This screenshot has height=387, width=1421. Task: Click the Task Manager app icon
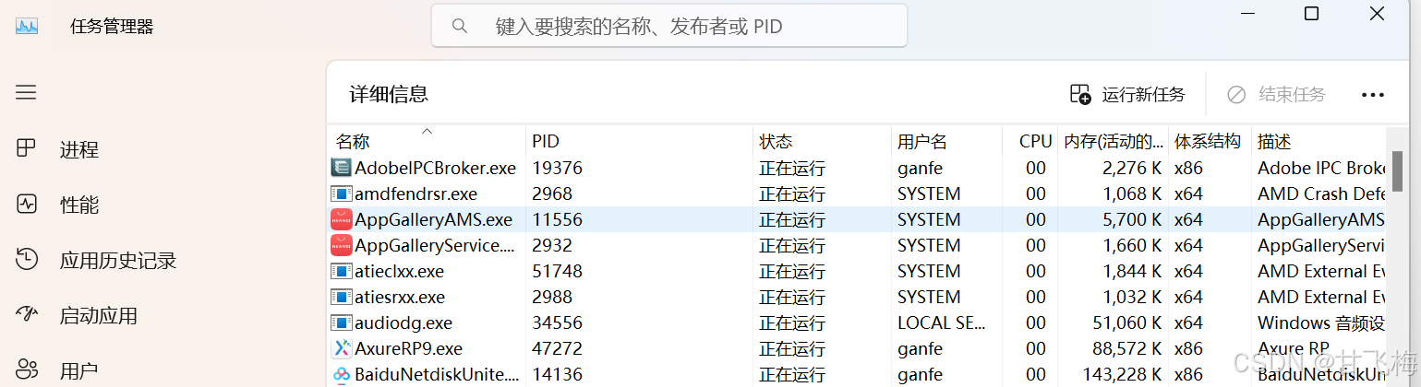point(27,27)
